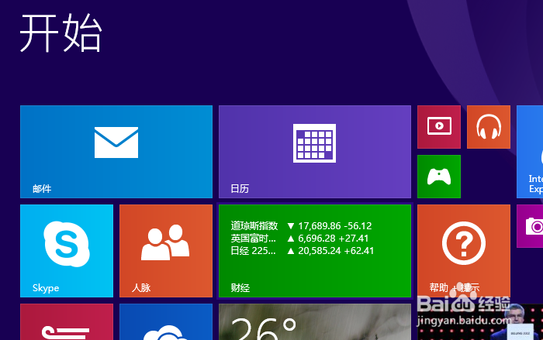Open the Calendar tile (日历)
Viewport: 543px width, 340px height.
coord(315,152)
